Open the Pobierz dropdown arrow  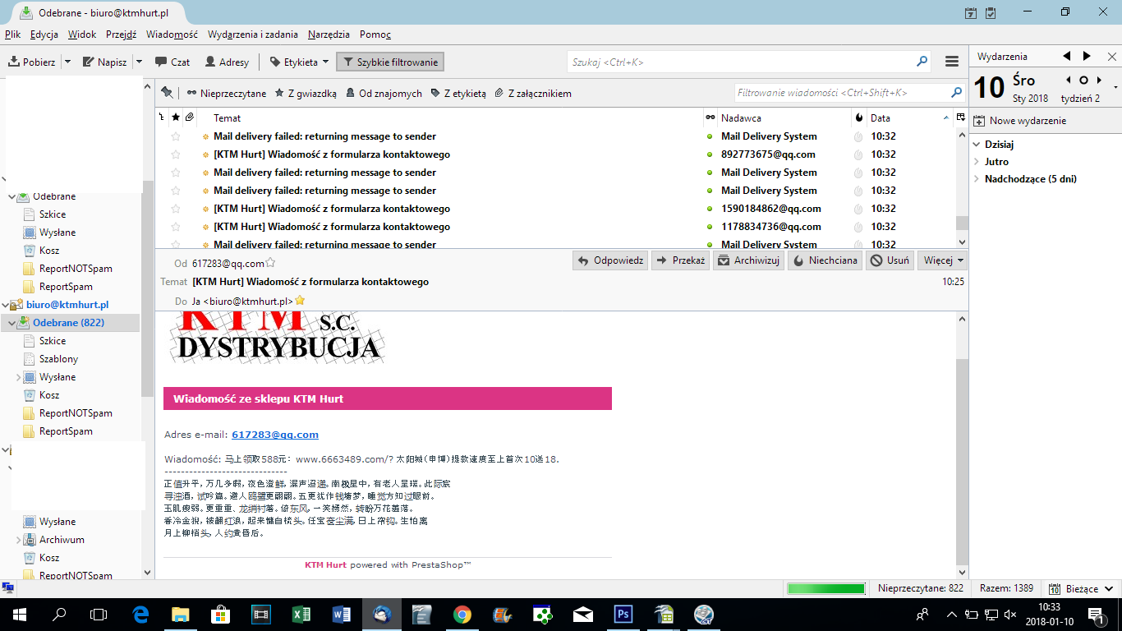click(x=67, y=62)
